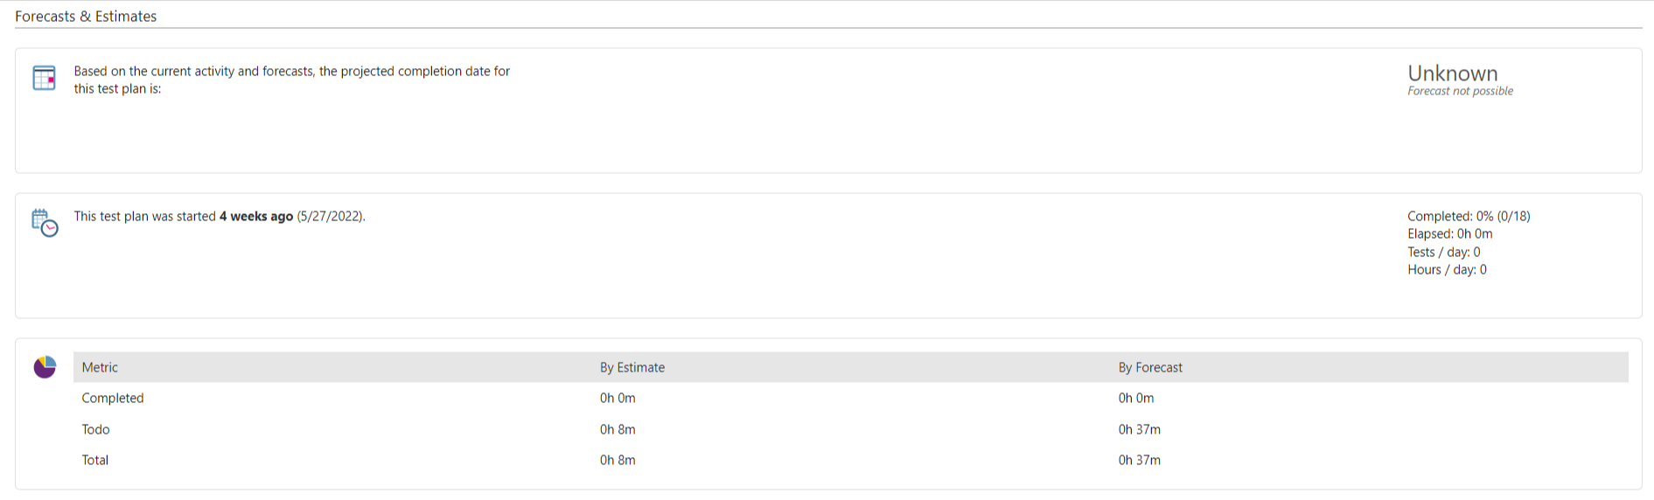
Task: Click the Todo estimate value 0h 8m
Action: click(x=618, y=430)
